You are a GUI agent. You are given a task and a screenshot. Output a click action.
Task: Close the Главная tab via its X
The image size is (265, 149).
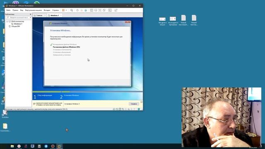click(45, 15)
